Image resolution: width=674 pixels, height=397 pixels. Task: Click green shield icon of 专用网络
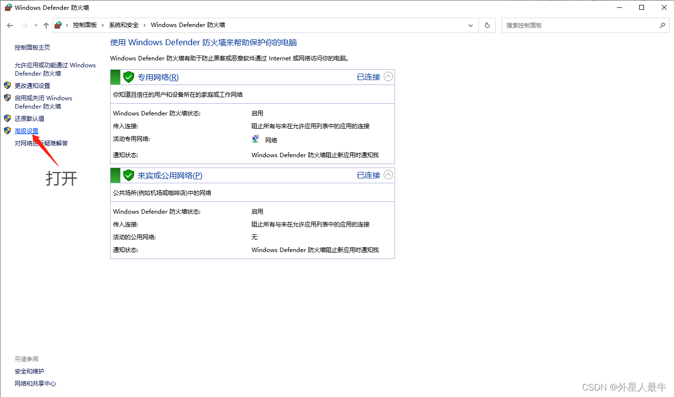129,77
